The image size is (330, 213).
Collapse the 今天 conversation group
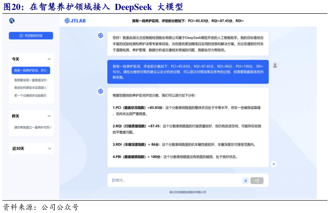coord(49,59)
